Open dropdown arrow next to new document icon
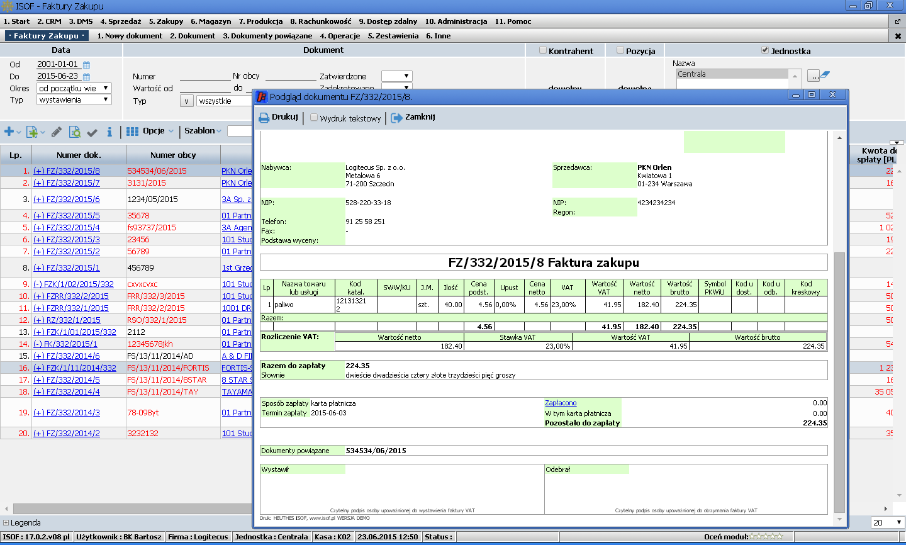Viewport: 906px width, 545px height. (x=42, y=132)
